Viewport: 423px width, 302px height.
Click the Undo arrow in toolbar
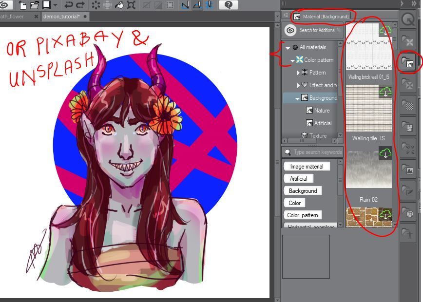69,5
